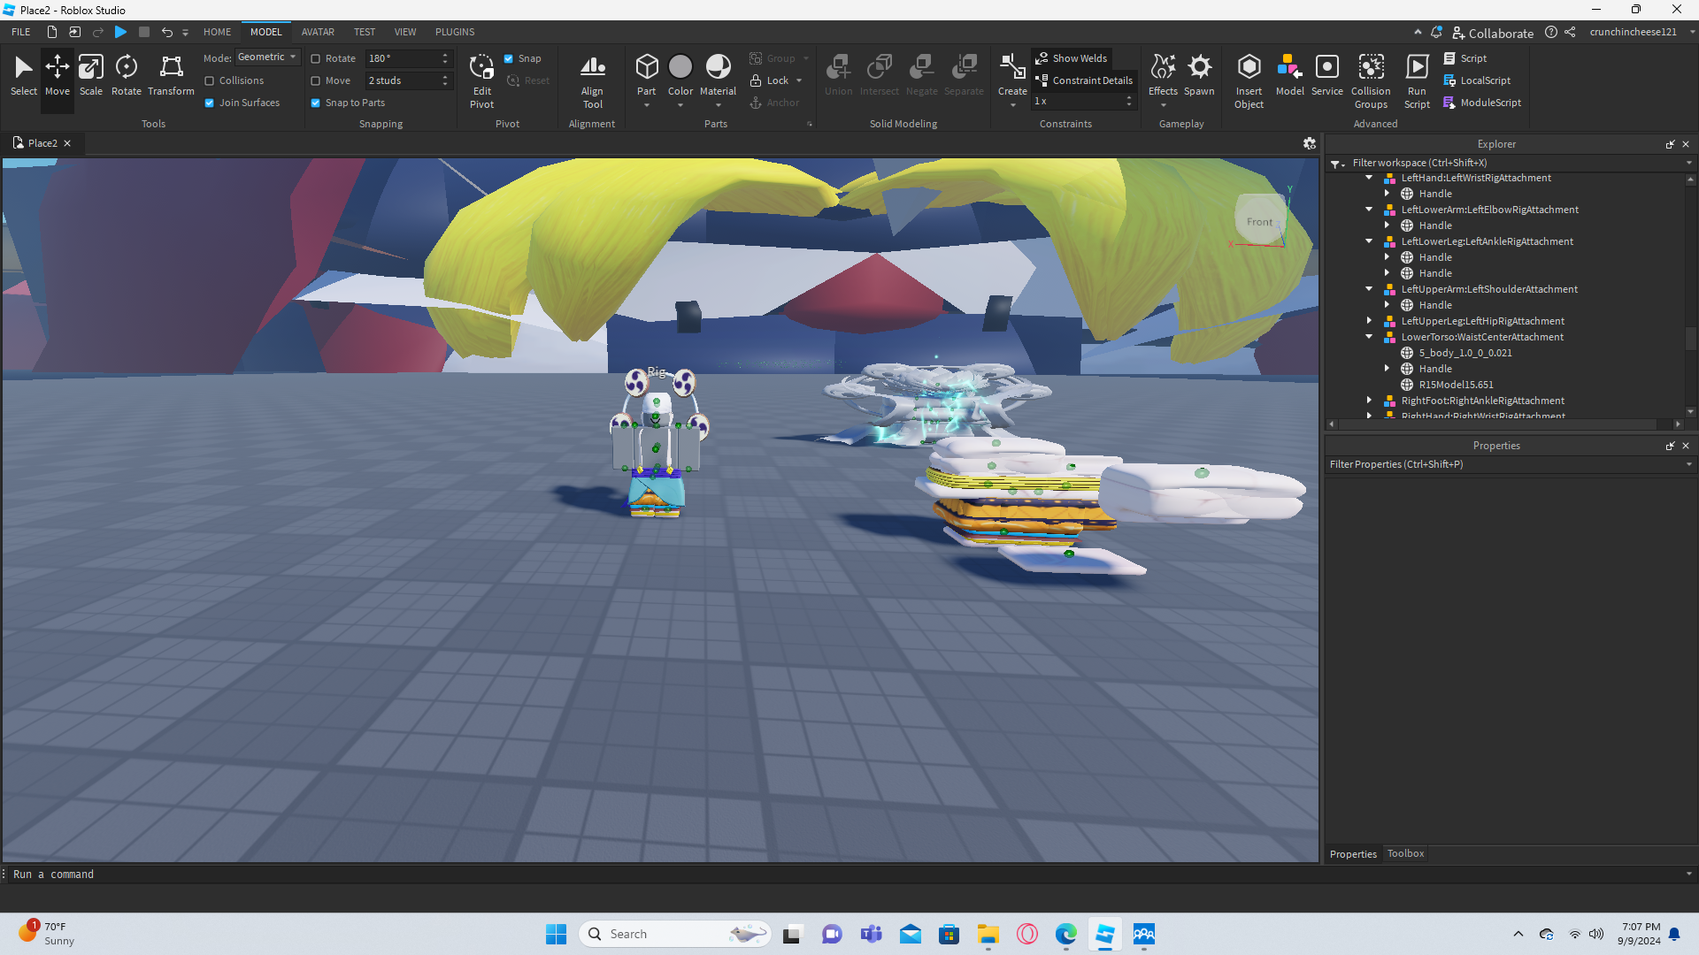Open the Color picker for parts
The width and height of the screenshot is (1699, 955).
tap(680, 68)
